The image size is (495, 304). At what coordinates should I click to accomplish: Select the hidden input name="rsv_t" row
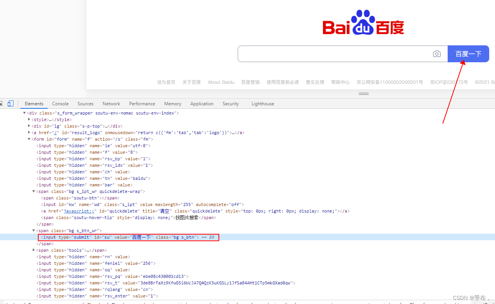[x=166, y=283]
